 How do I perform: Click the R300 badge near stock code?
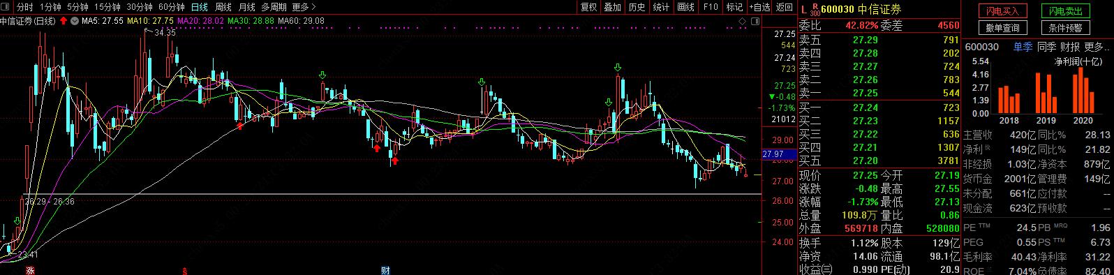point(815,9)
